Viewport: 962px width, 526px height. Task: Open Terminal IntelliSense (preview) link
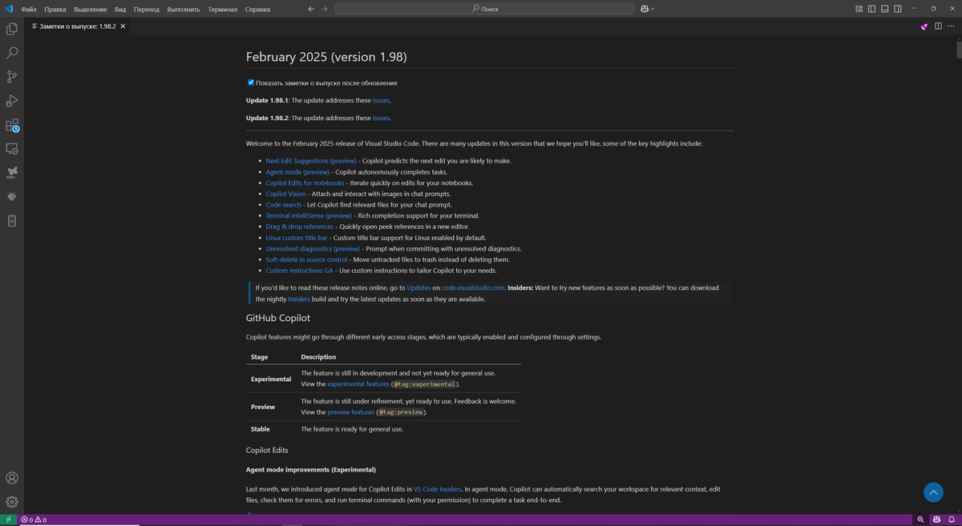point(309,215)
